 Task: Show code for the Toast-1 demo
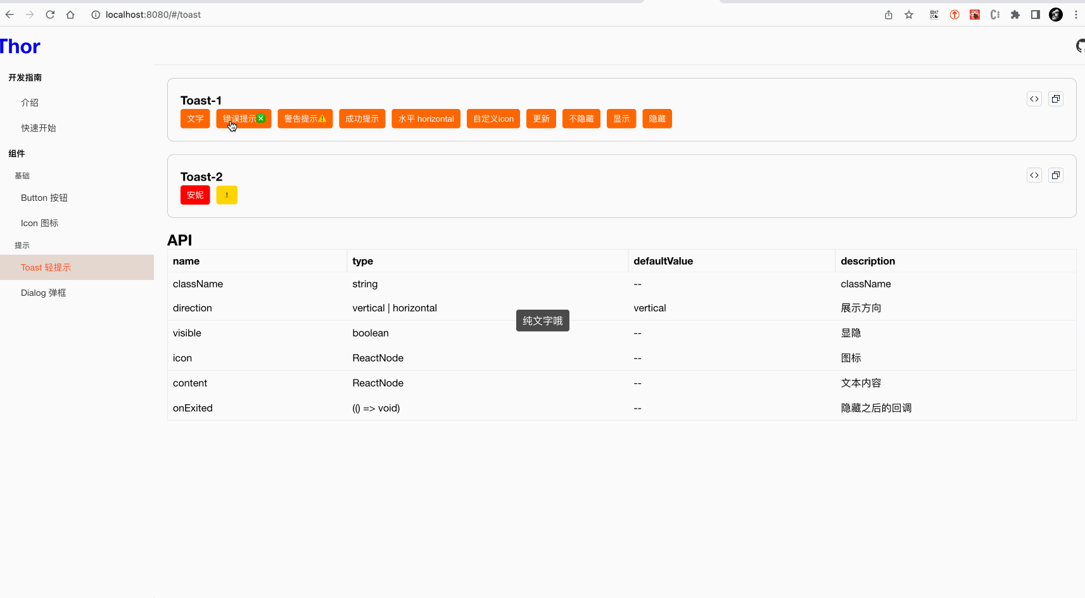tap(1034, 99)
